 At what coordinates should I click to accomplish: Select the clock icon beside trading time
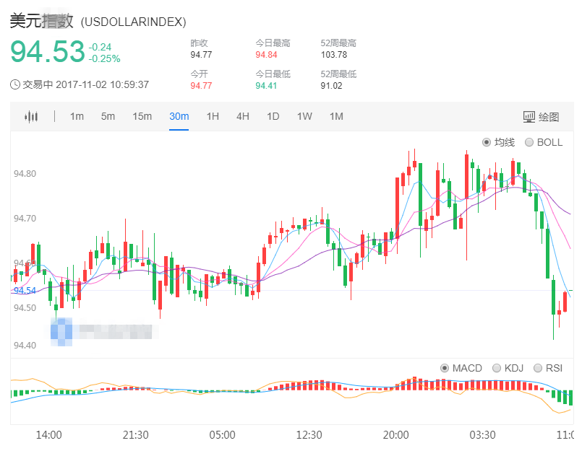tap(15, 84)
